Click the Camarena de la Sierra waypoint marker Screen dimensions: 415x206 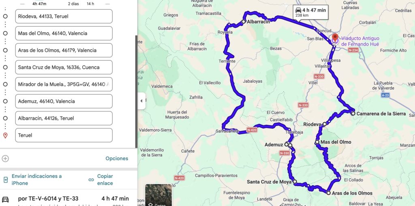(x=353, y=114)
